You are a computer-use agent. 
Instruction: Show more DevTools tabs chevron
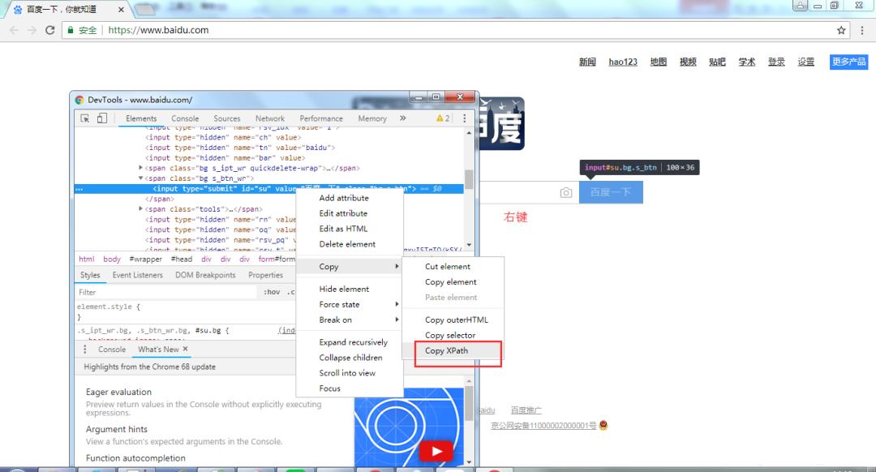403,118
